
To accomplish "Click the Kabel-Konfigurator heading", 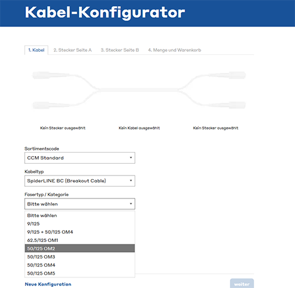I will [105, 12].
